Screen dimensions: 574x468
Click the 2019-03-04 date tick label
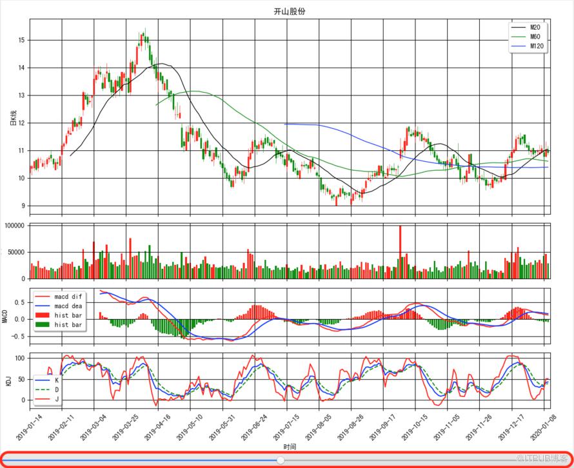pyautogui.click(x=94, y=427)
